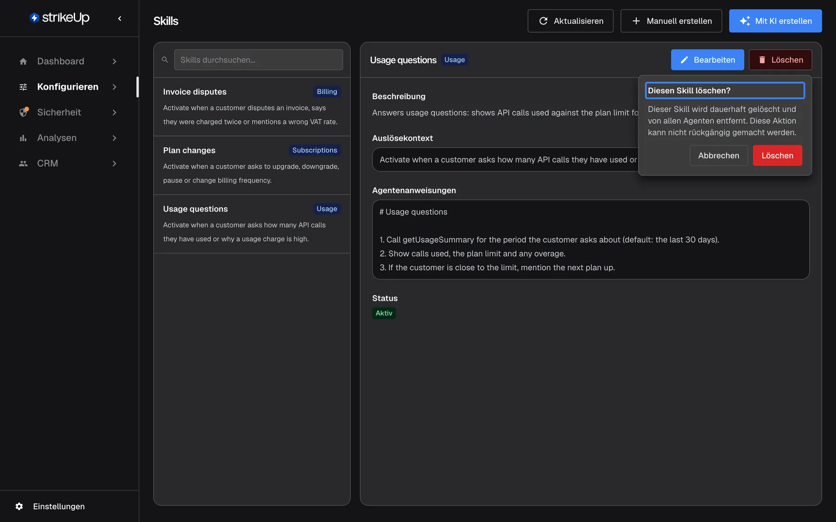Expand the Konfigurieren chevron
Viewport: 836px width, 522px height.
coord(114,87)
